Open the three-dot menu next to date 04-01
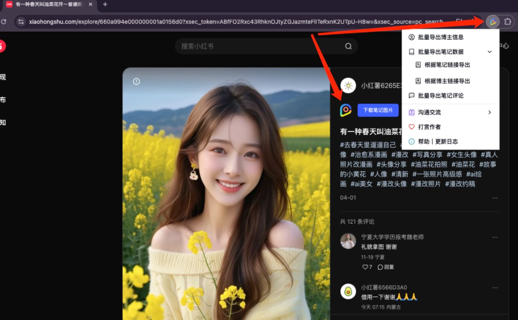The width and height of the screenshot is (518, 320). point(494,198)
